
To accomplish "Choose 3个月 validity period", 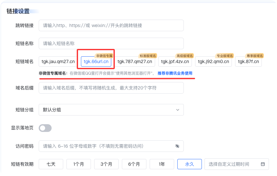I will [106, 164].
